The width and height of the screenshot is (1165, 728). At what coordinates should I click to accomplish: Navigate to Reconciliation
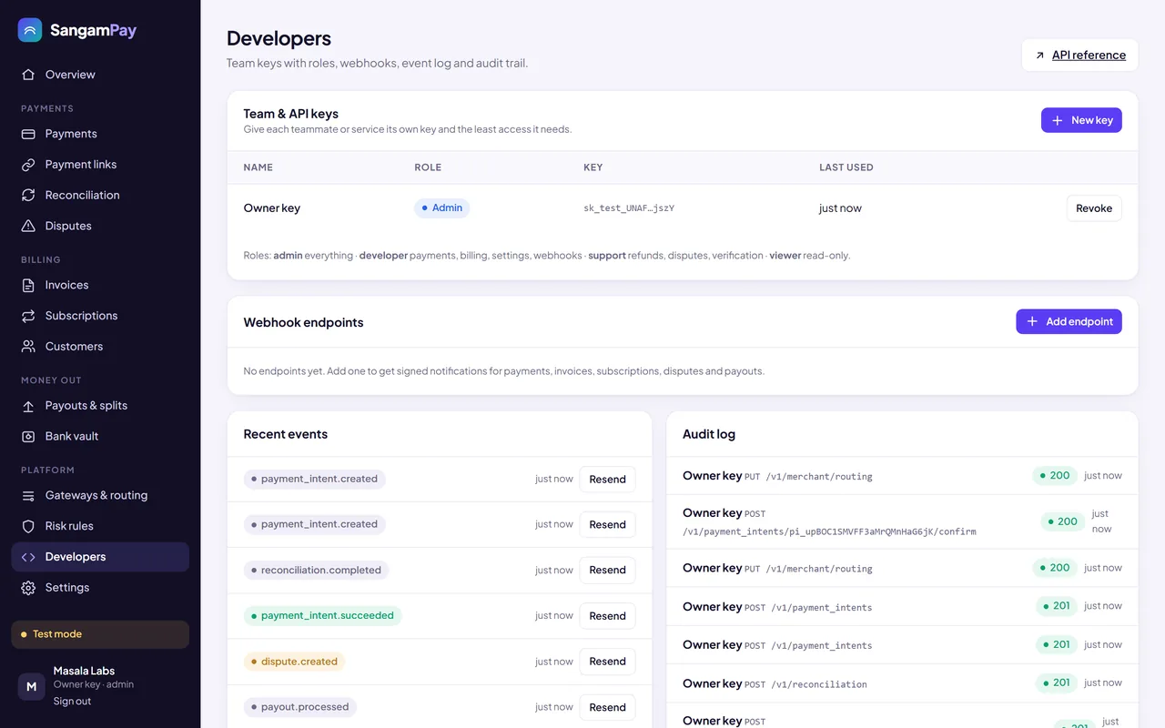[x=100, y=195]
